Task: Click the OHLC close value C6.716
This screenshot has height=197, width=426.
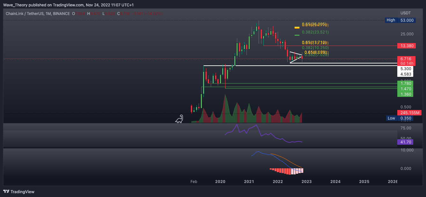Action: 123,14
